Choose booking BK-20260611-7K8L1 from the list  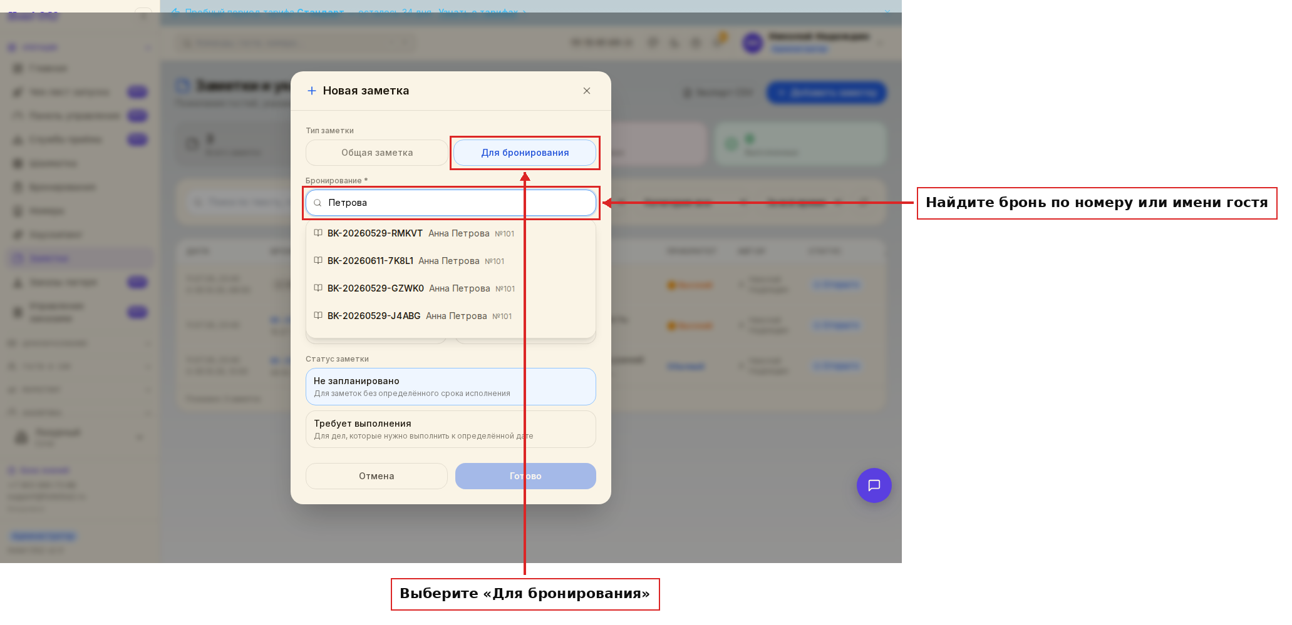[451, 261]
